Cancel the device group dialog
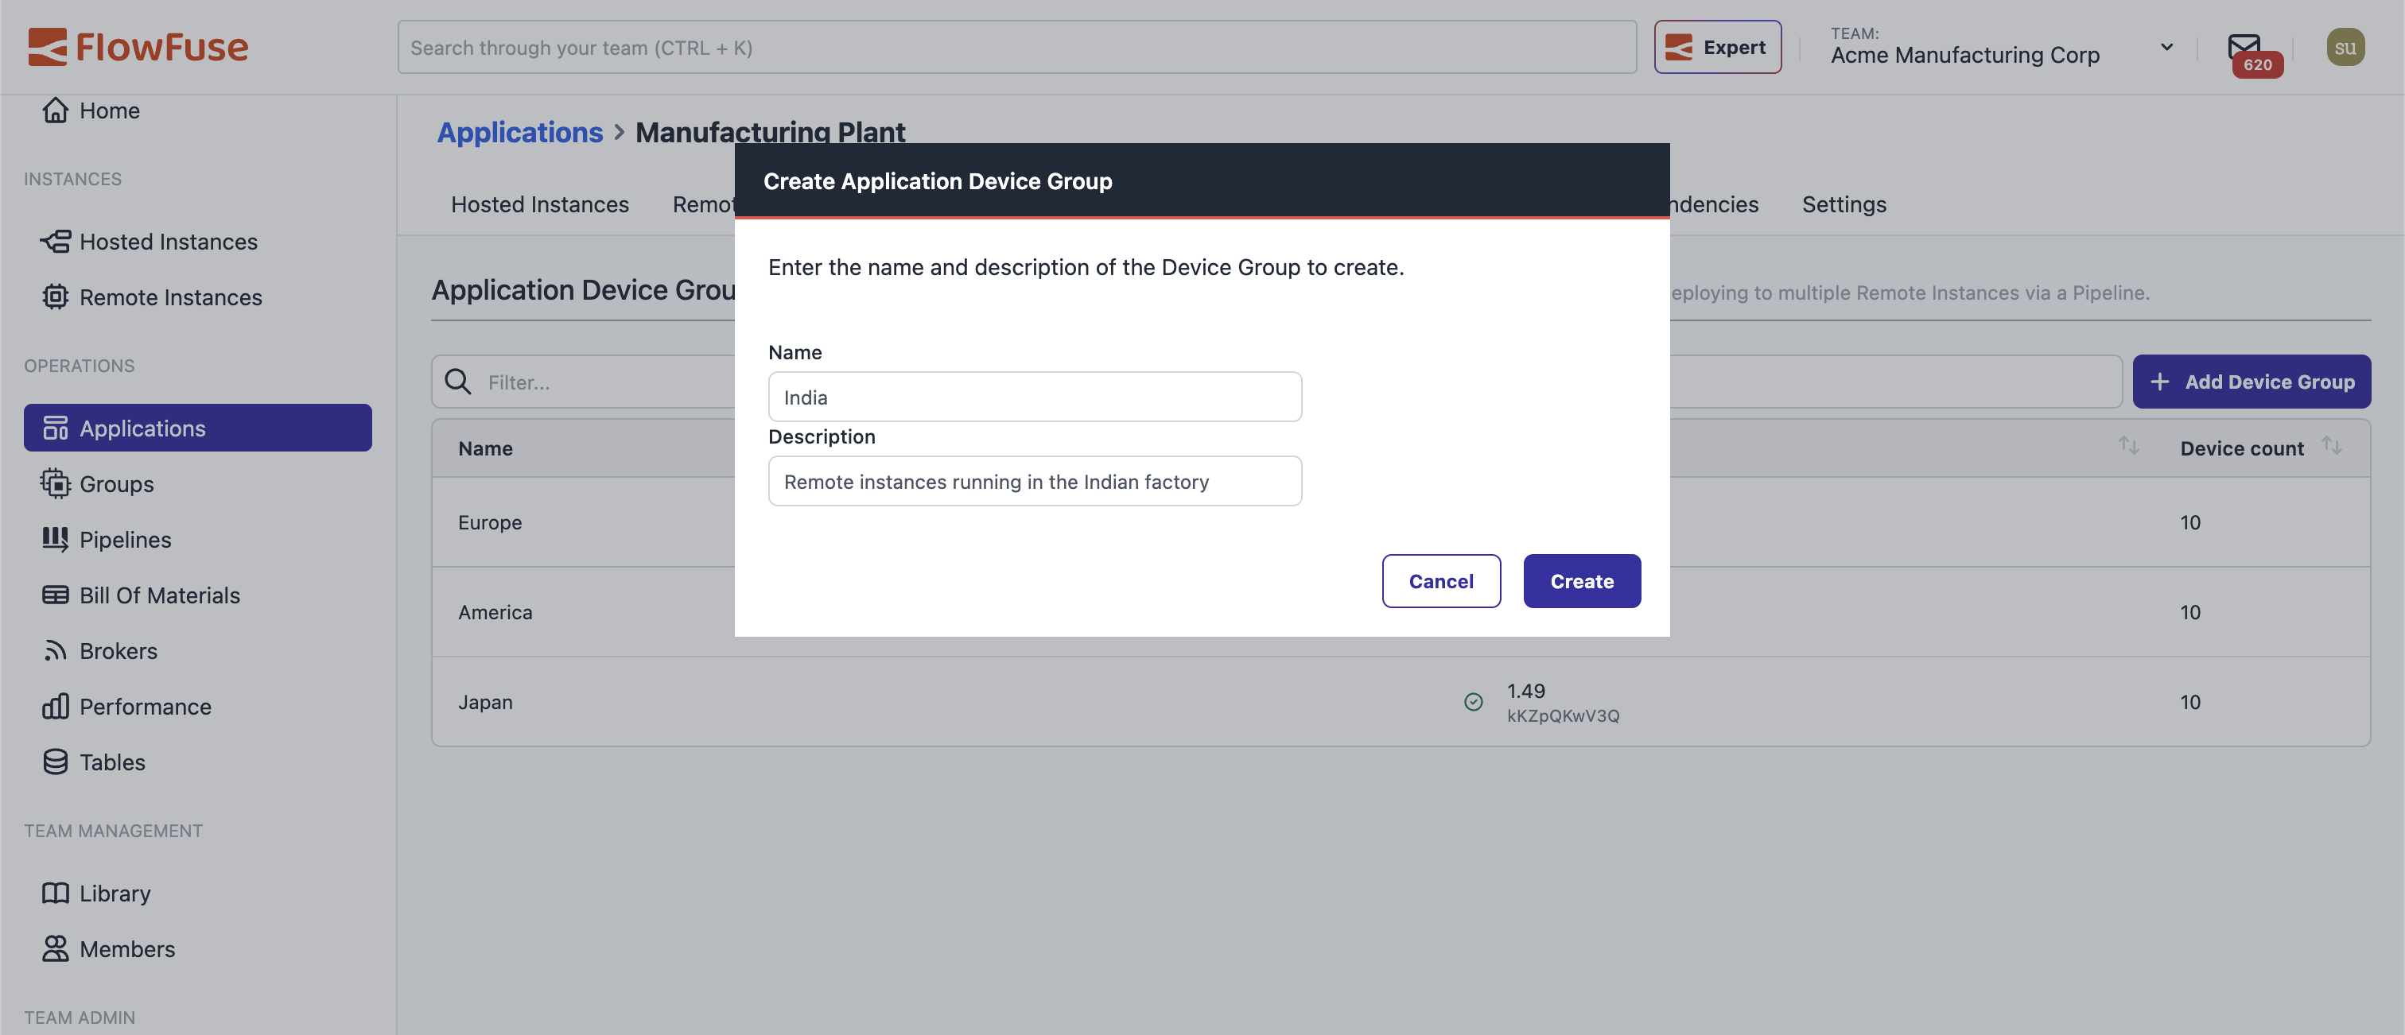The image size is (2405, 1035). [x=1440, y=580]
